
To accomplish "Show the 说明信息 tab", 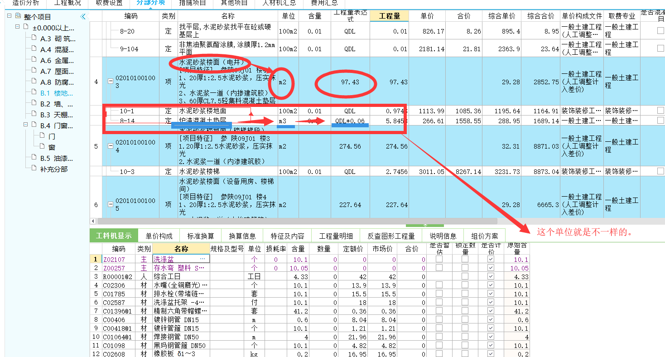I will click(443, 236).
